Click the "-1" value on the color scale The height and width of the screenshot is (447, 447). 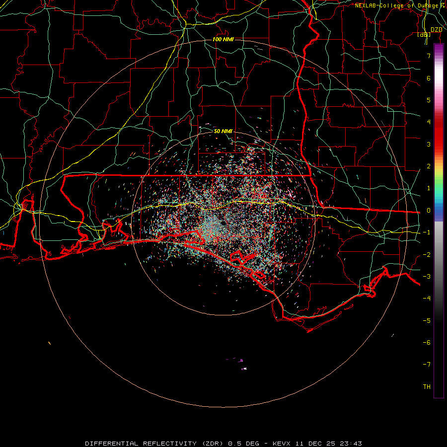coord(427,232)
